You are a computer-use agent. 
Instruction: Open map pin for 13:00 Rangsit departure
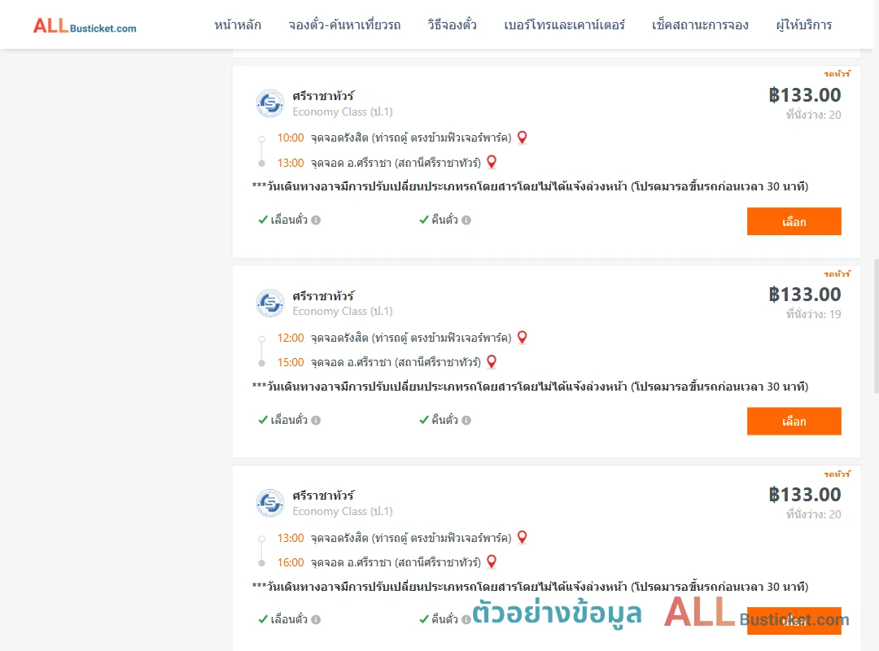tap(522, 537)
